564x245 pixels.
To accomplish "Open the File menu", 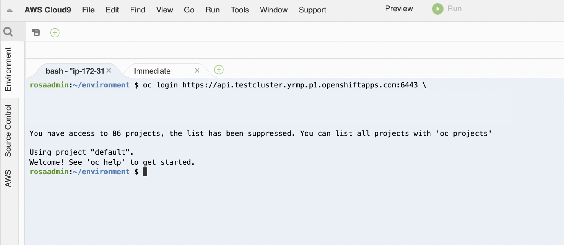I will point(88,10).
